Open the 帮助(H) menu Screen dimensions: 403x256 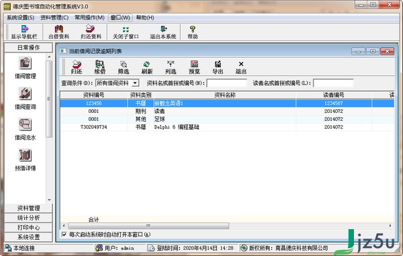(145, 17)
